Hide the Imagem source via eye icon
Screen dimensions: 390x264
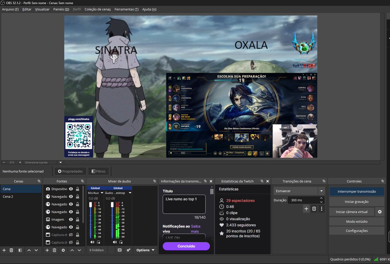coord(71,220)
